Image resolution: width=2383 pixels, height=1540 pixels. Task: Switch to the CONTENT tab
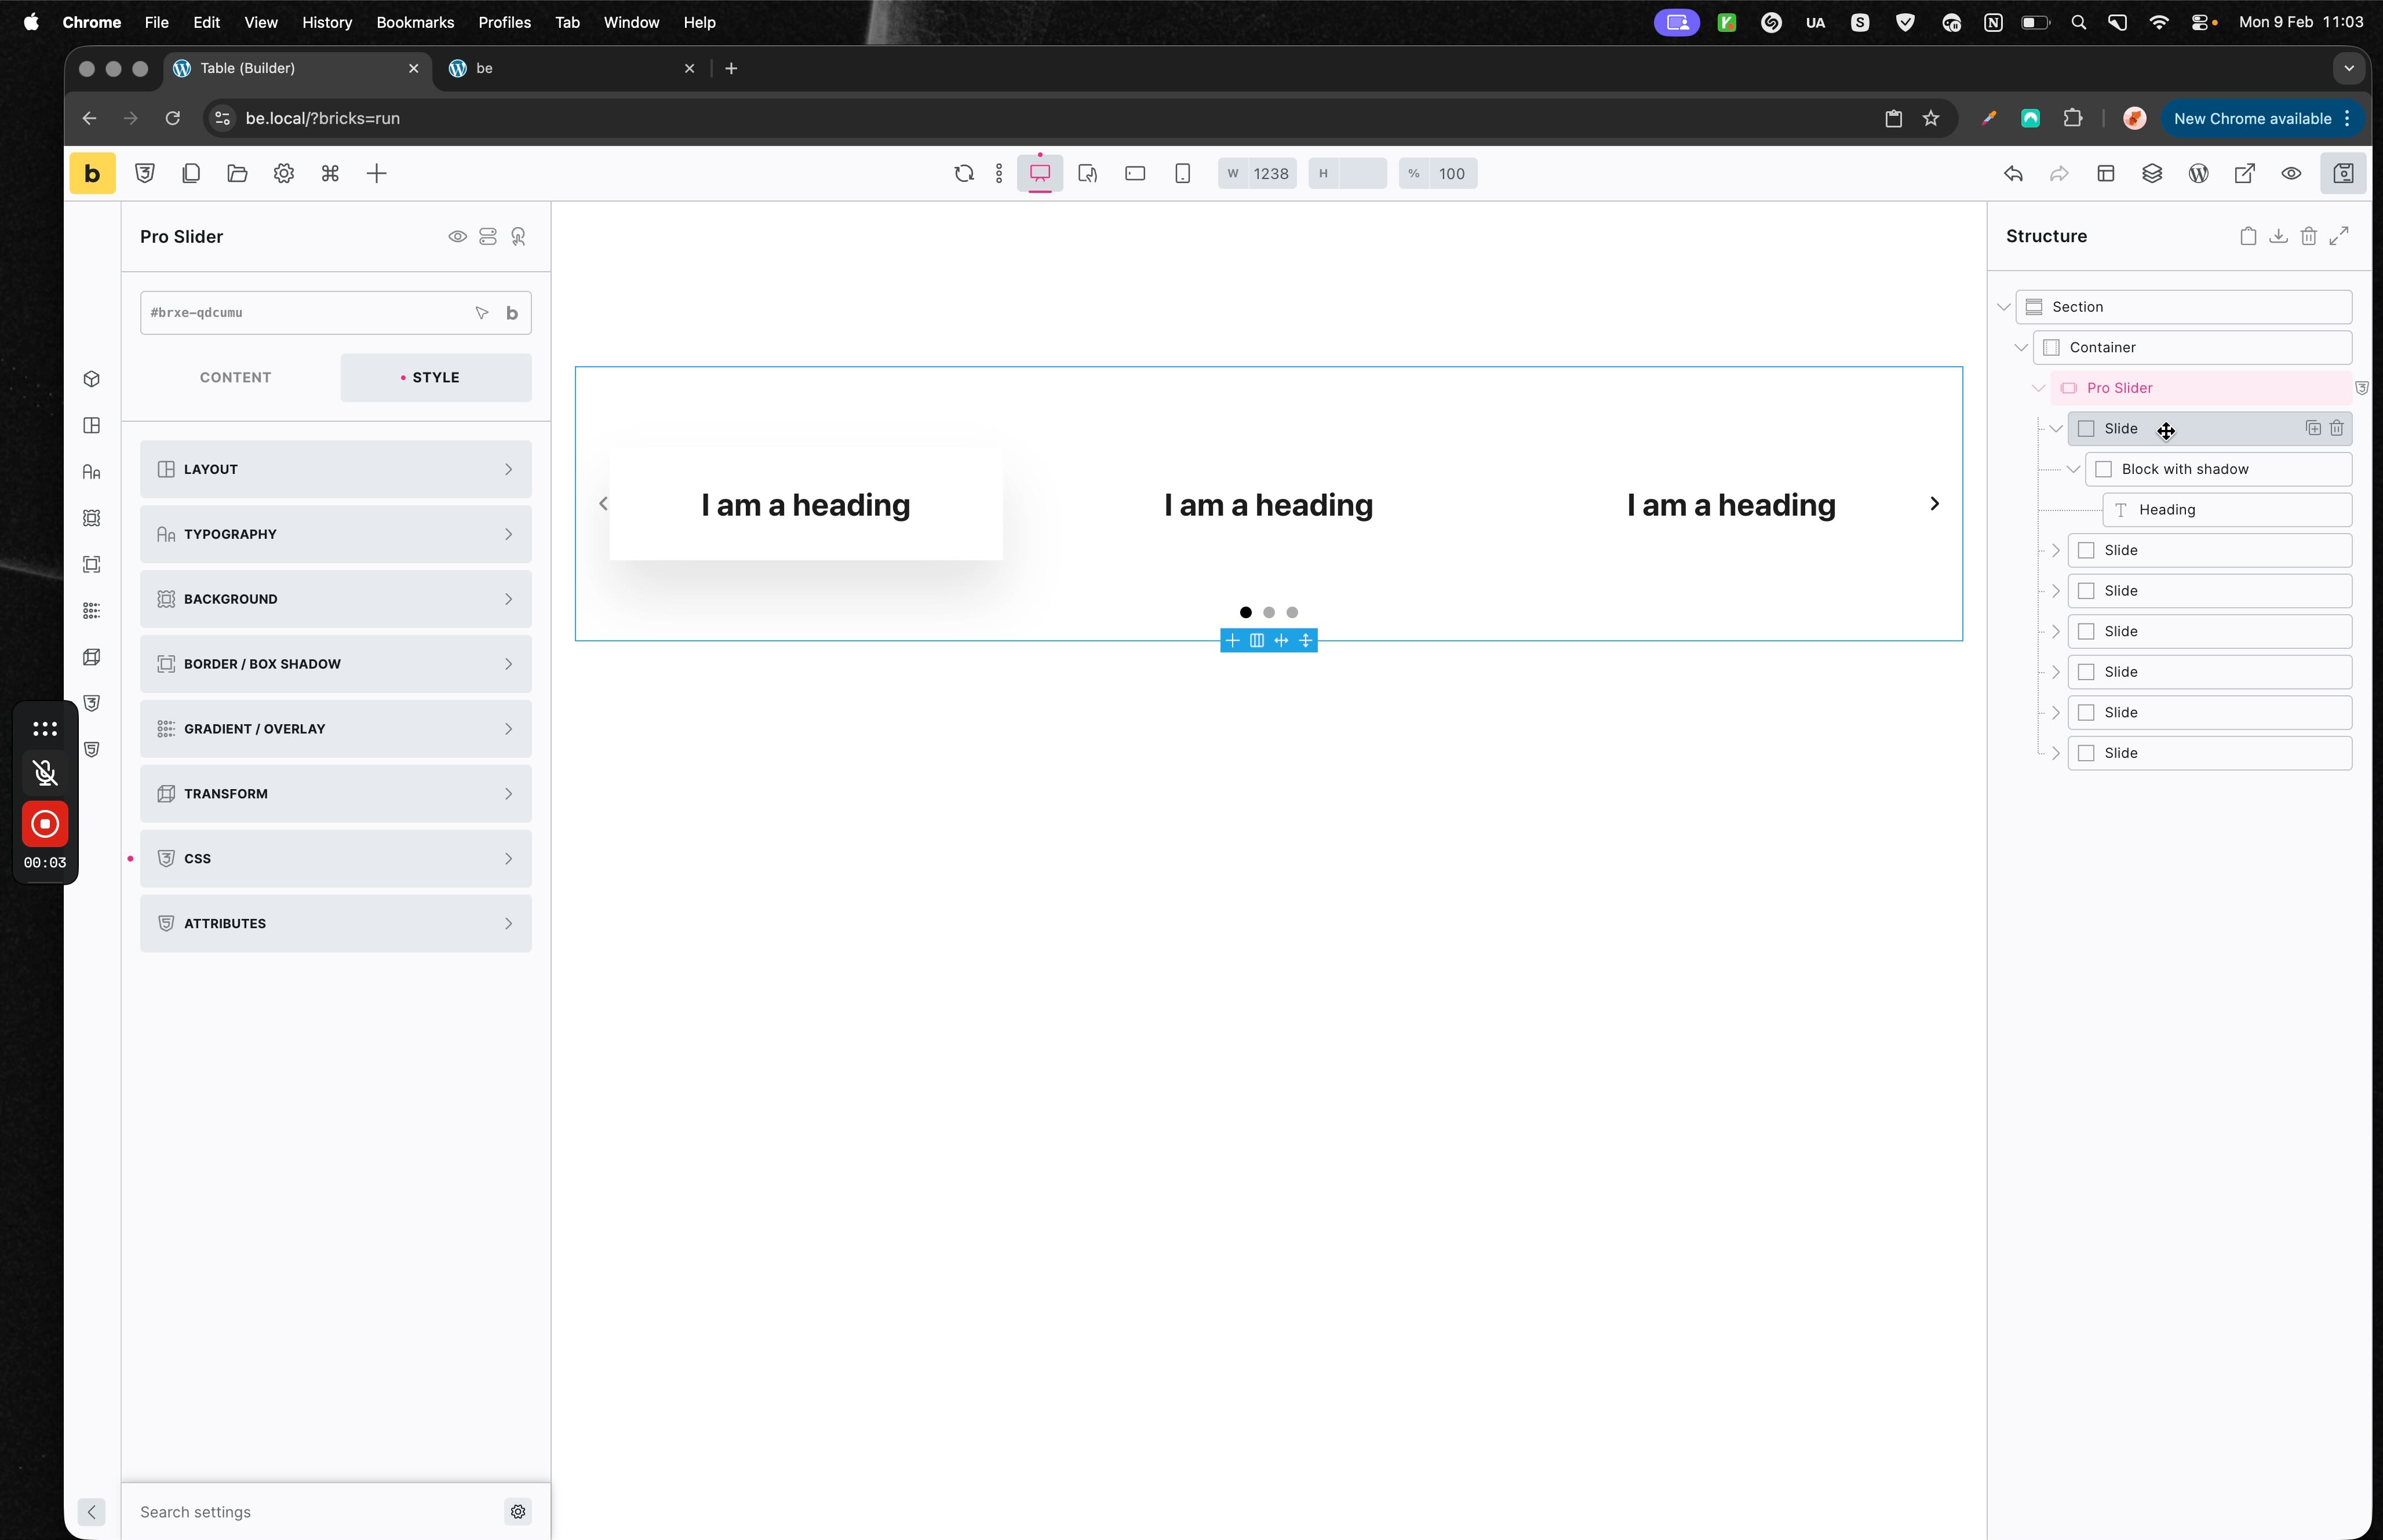coord(236,378)
